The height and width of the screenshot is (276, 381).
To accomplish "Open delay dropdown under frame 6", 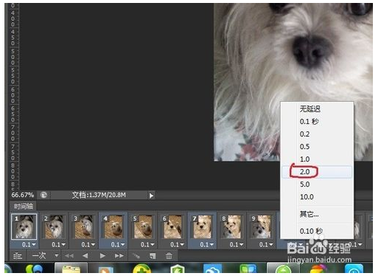I will click(x=178, y=244).
